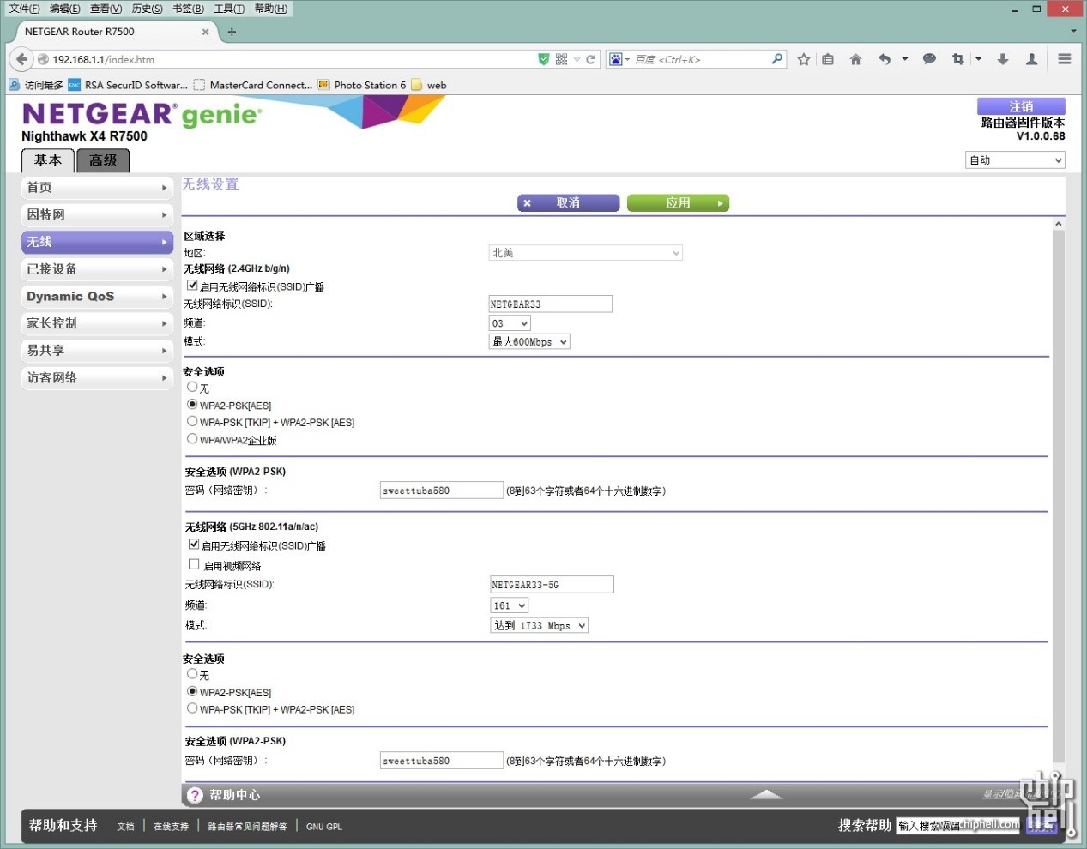Open the Dynamic QoS sidebar item
Screen dimensions: 1087x849
pyautogui.click(x=97, y=297)
